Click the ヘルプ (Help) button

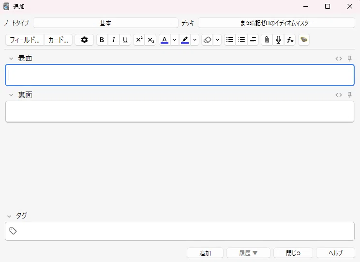[335, 253]
